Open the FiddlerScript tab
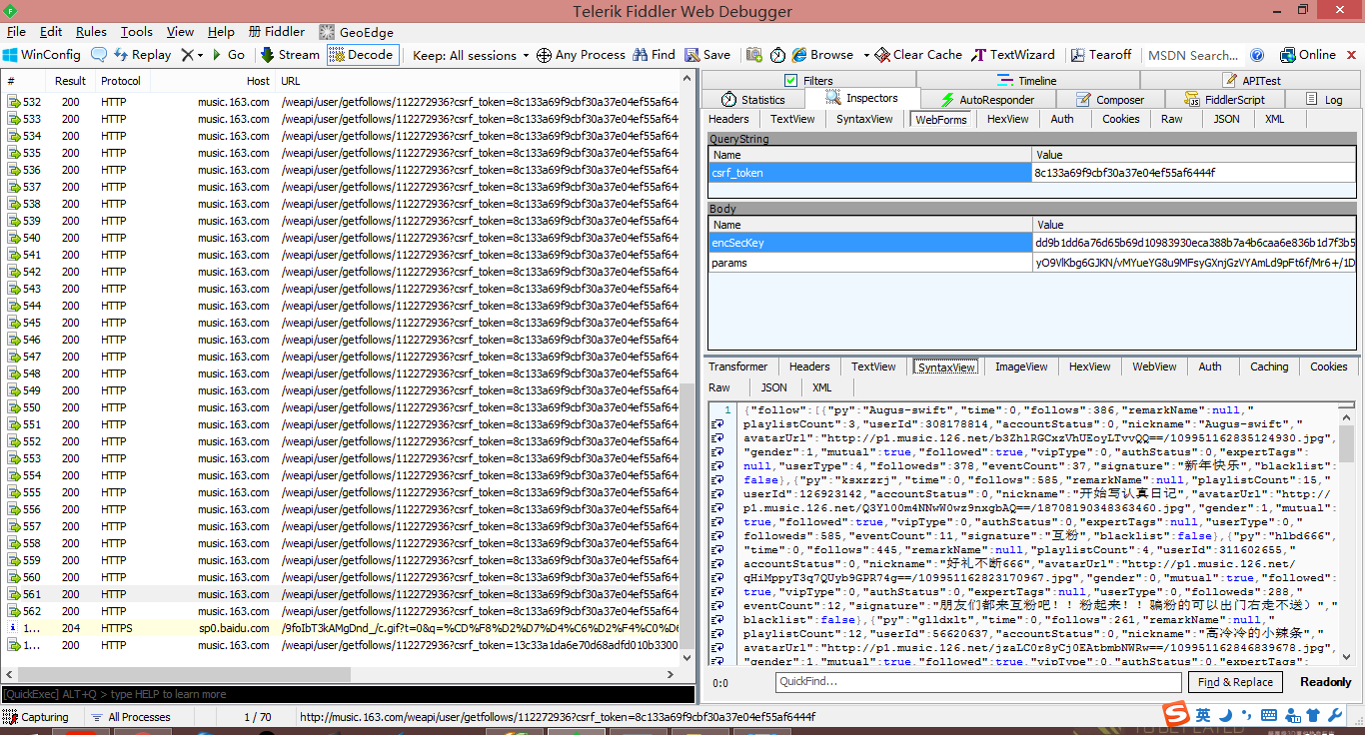 coord(1224,100)
